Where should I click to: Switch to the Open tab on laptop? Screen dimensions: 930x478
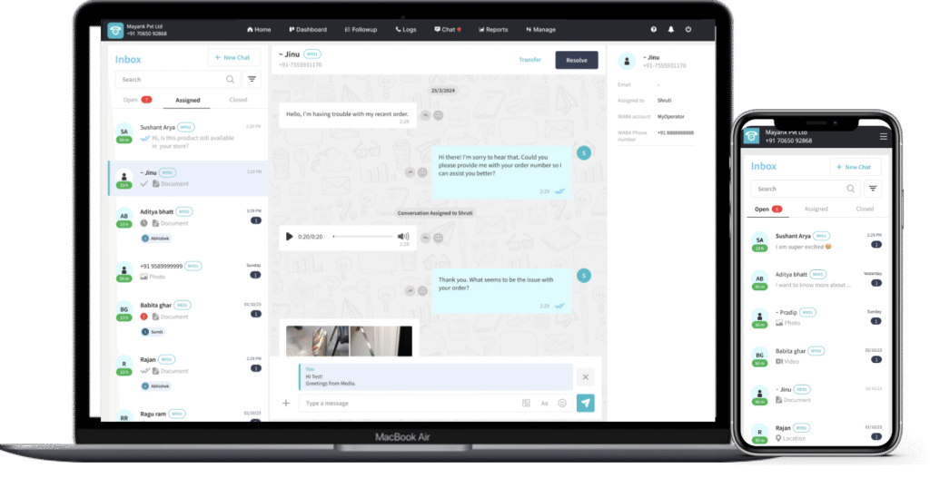click(x=137, y=100)
